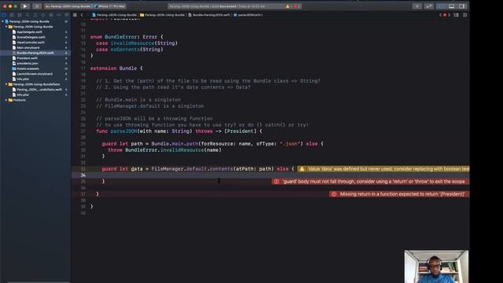Go back in editor history
The image size is (503, 283).
click(x=82, y=15)
